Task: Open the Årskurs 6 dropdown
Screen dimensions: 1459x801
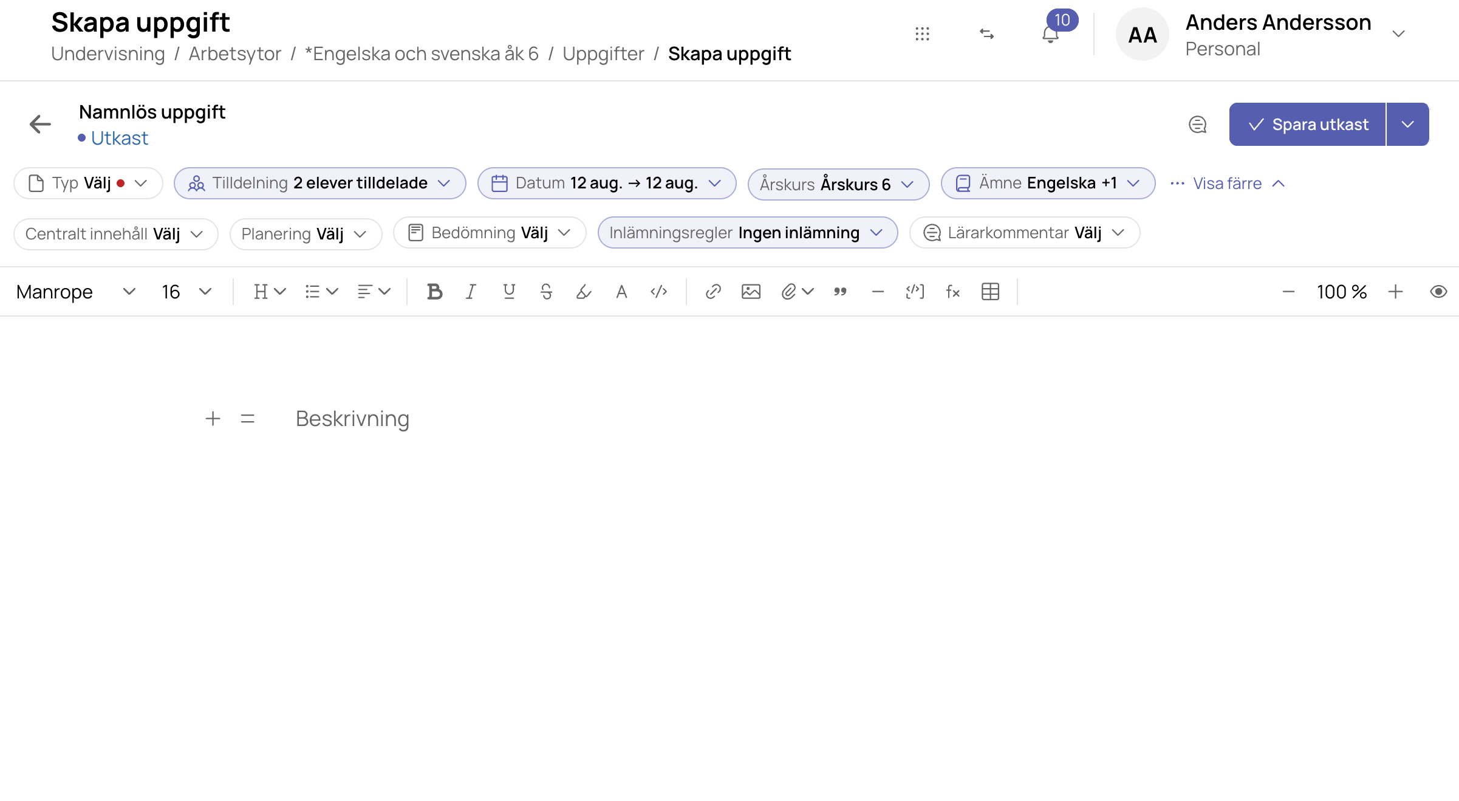Action: [838, 185]
